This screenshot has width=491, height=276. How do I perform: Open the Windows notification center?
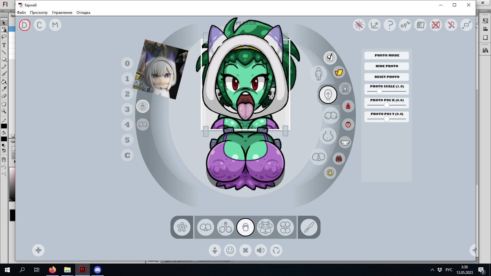(481, 270)
